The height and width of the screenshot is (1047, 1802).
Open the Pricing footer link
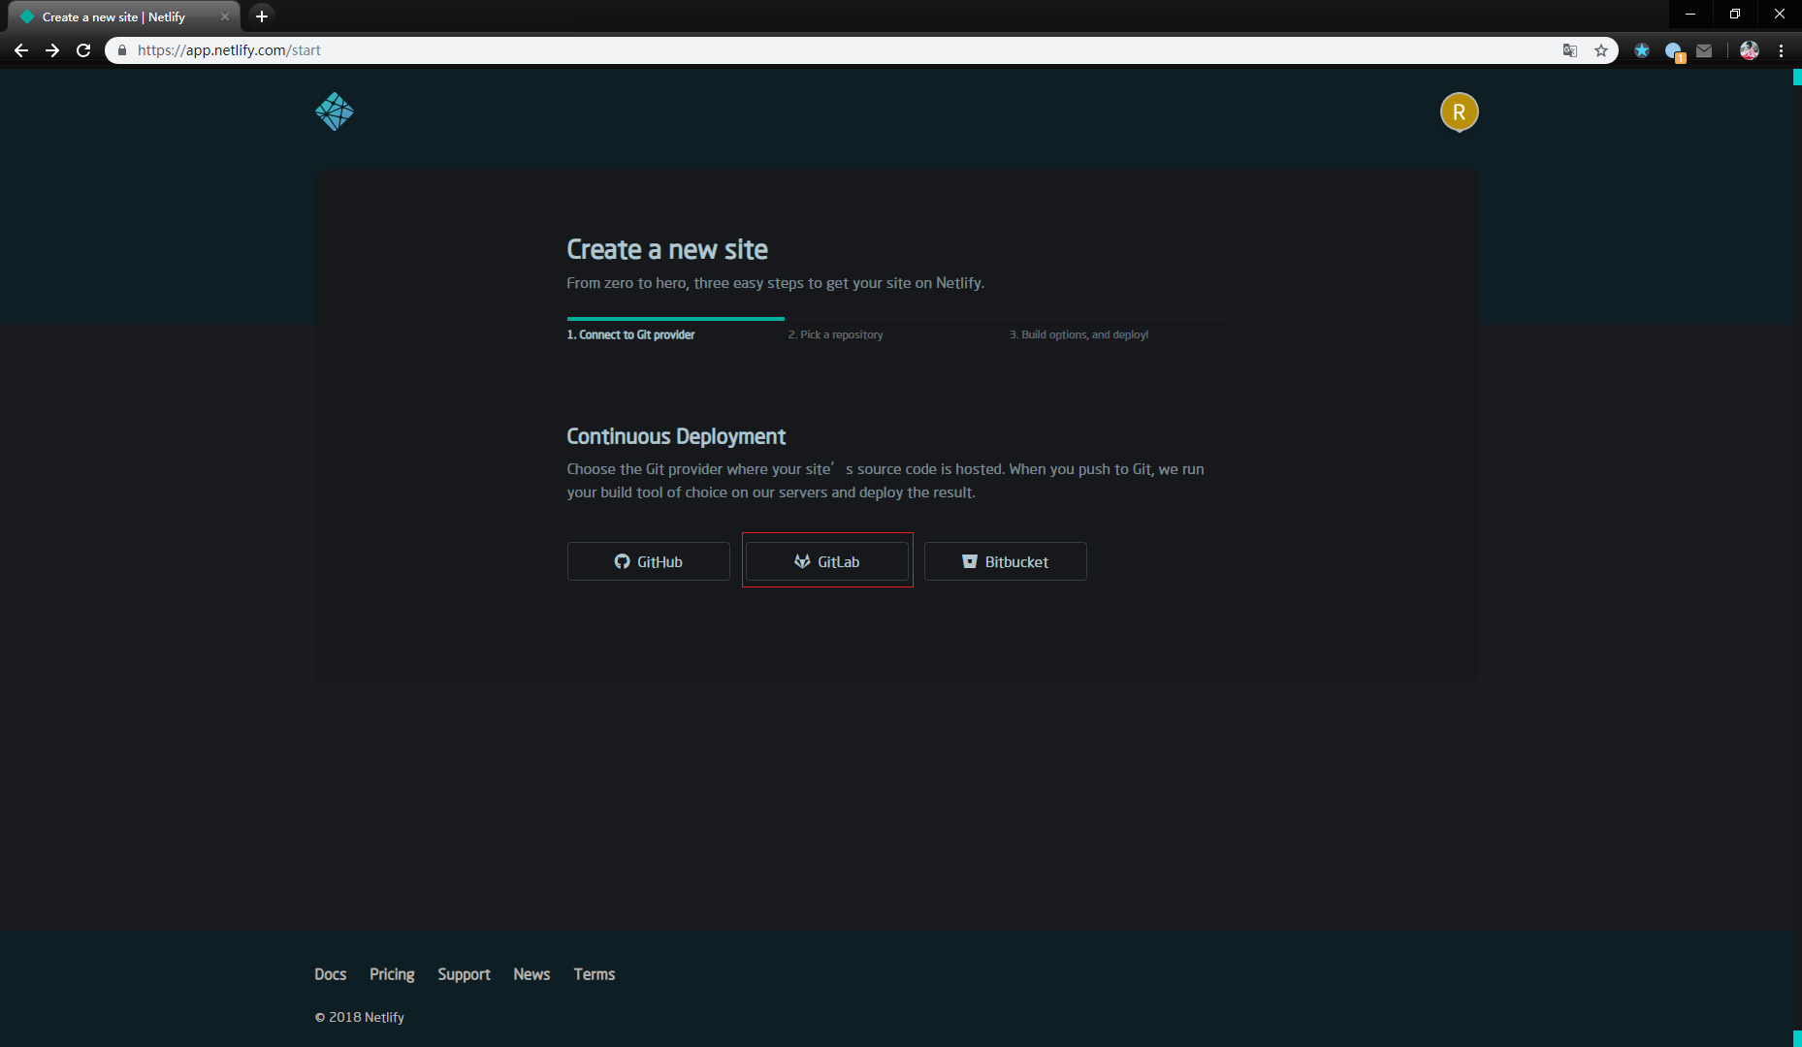392,974
